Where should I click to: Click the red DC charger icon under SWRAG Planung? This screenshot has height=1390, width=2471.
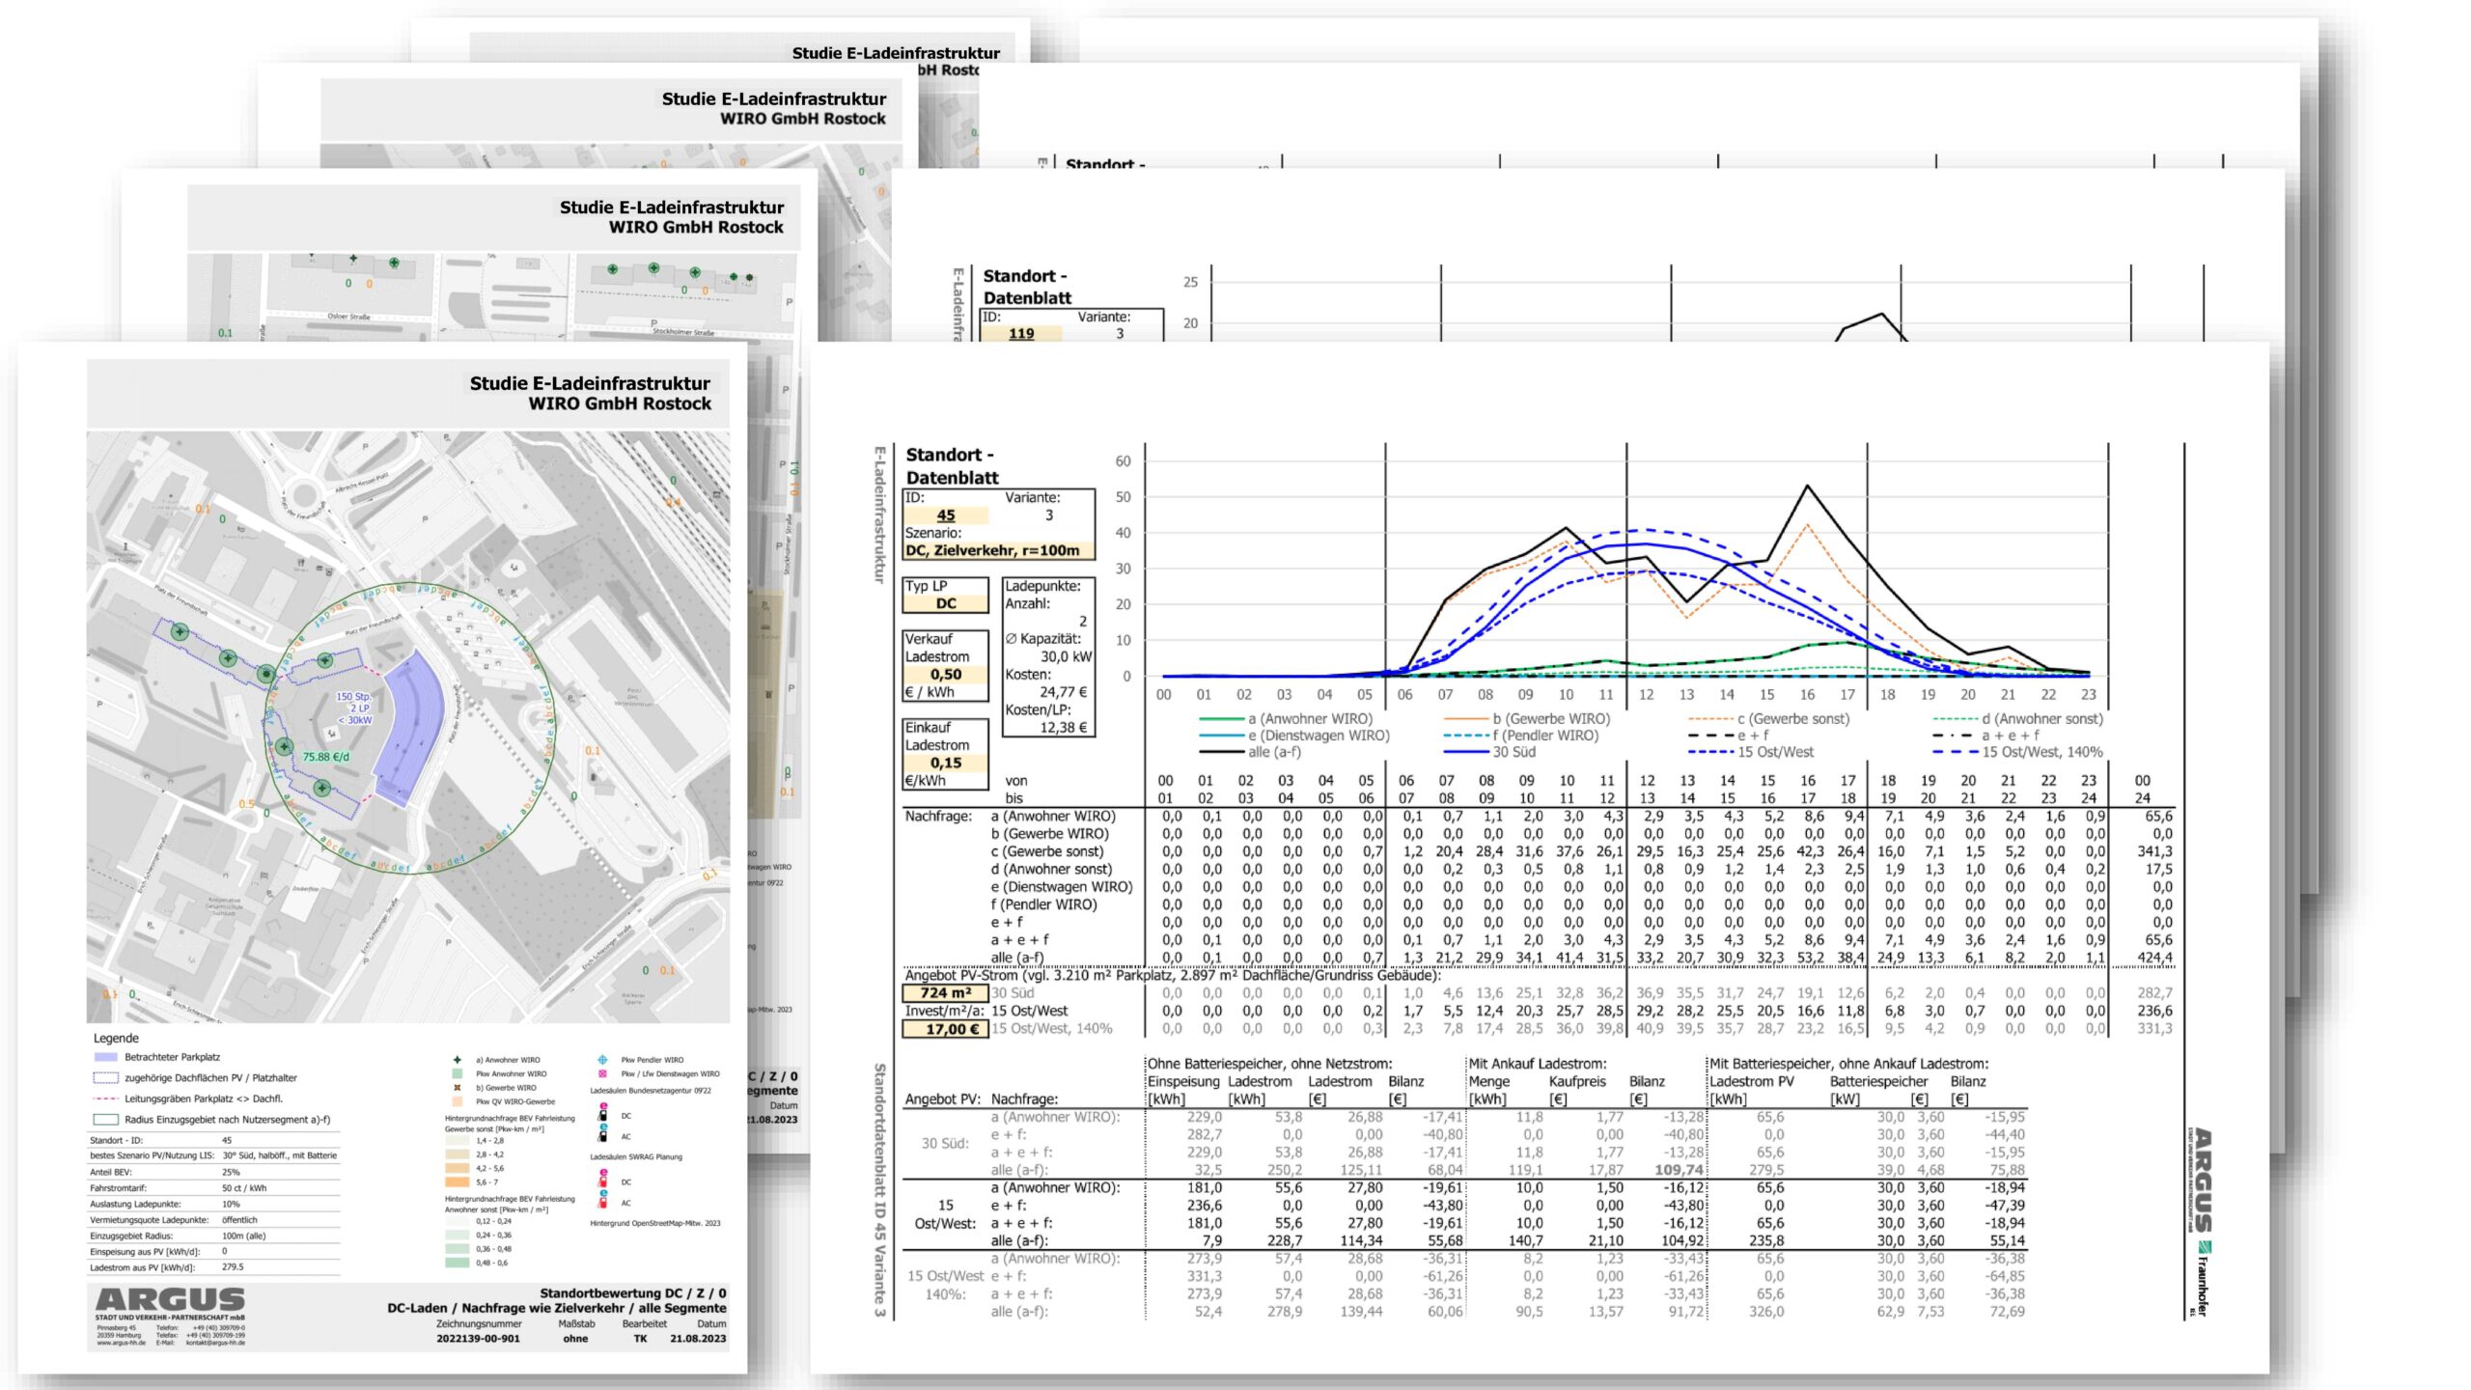(603, 1179)
